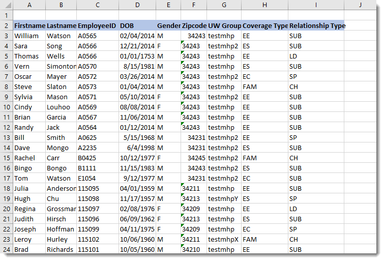
Task: Select the row 2 header
Action: tap(7, 25)
